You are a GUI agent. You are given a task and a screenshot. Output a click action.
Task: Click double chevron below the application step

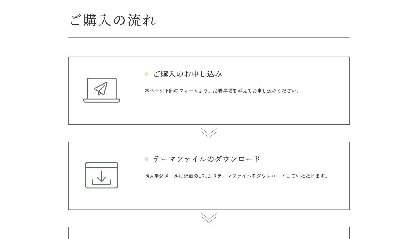(209, 133)
